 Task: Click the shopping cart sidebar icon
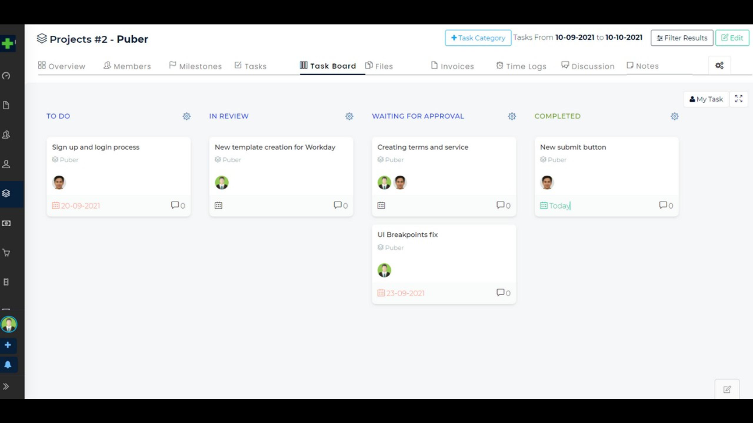coord(6,253)
